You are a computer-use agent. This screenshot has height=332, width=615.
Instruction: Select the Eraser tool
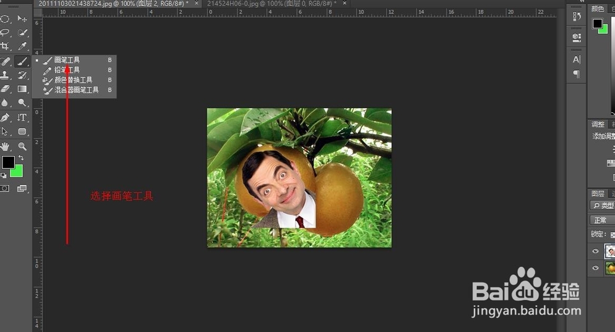point(5,88)
